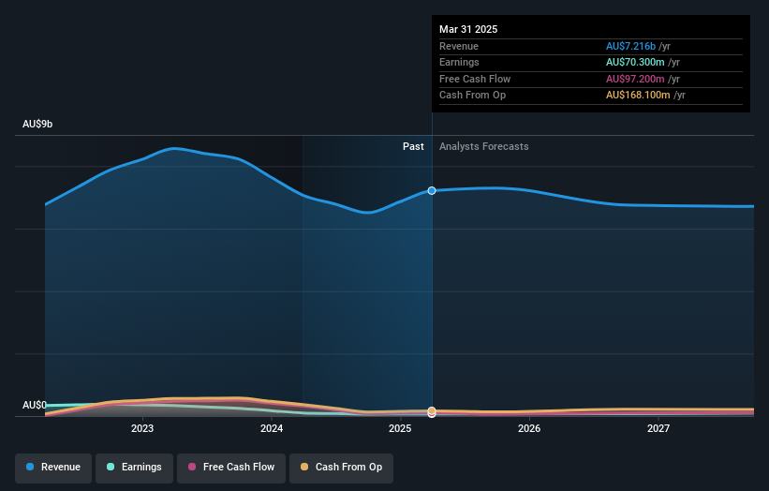Image resolution: width=769 pixels, height=491 pixels.
Task: Click the teal Earnings legend dot
Action: [111, 467]
